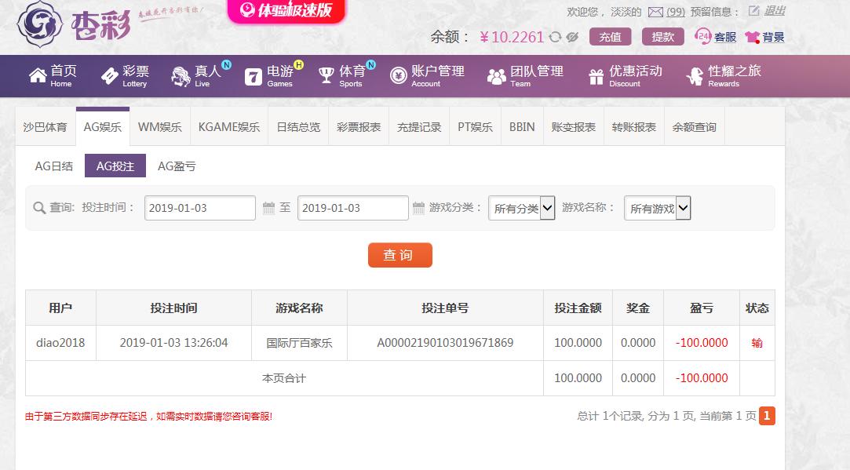850x470 pixels.
Task: Click the orange 查询 button
Action: [400, 255]
